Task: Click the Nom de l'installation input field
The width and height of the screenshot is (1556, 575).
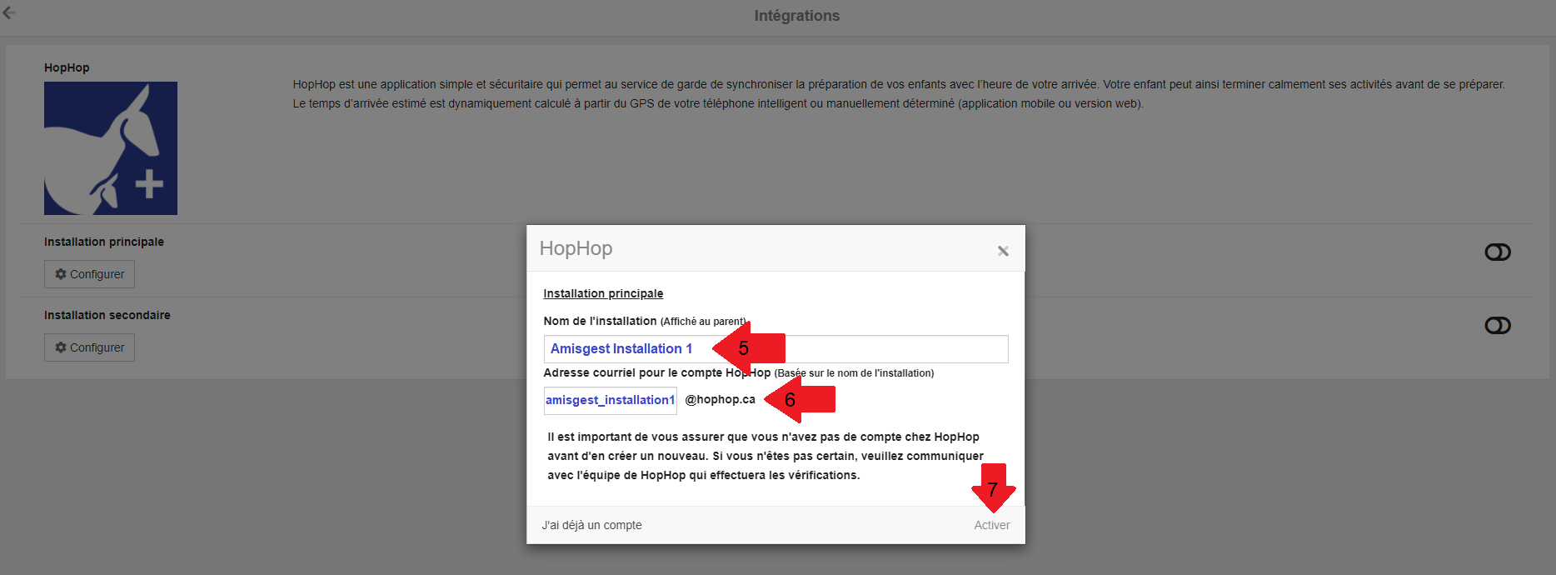Action: (x=776, y=349)
